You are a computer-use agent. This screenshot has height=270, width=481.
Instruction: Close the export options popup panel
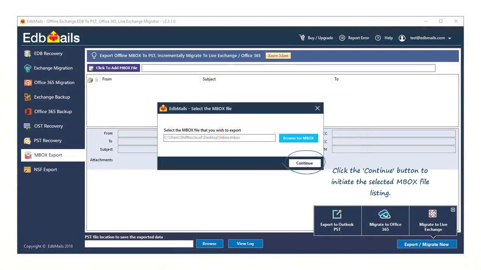click(453, 210)
